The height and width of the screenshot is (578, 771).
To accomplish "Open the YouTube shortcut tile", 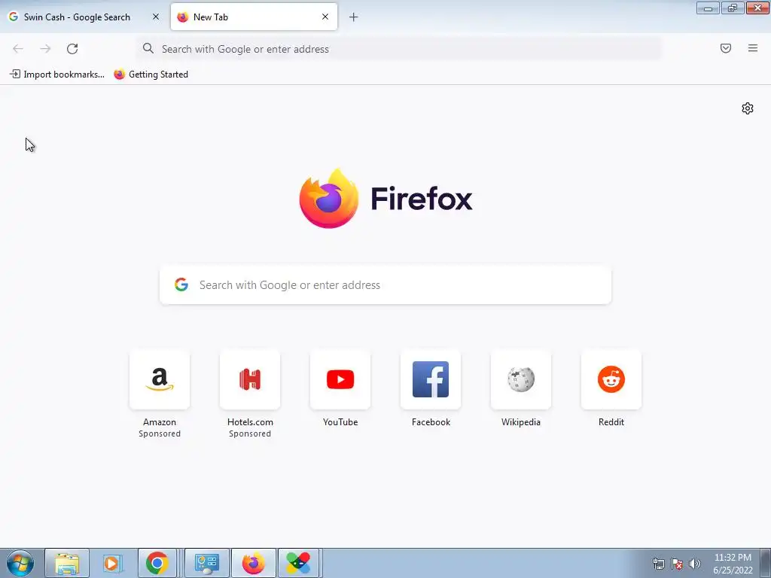I will [x=340, y=379].
